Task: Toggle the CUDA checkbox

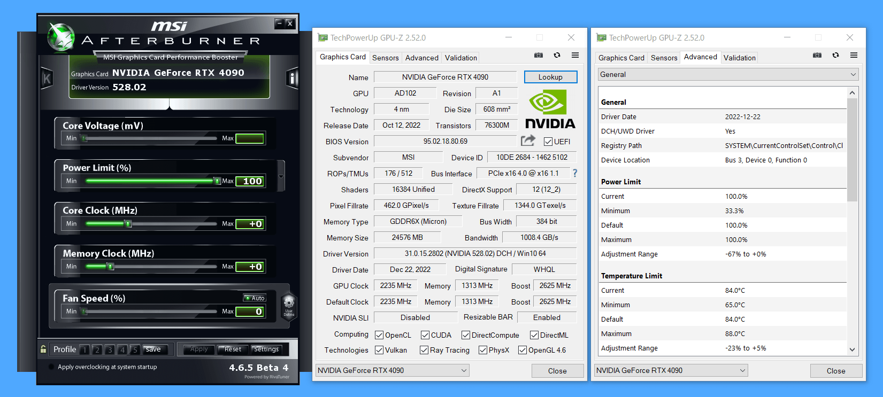Action: (x=425, y=335)
